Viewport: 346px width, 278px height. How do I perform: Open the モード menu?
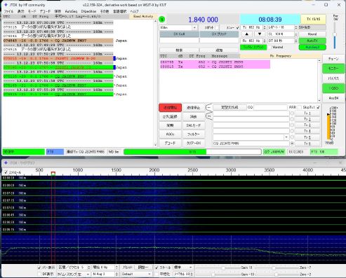[32, 11]
